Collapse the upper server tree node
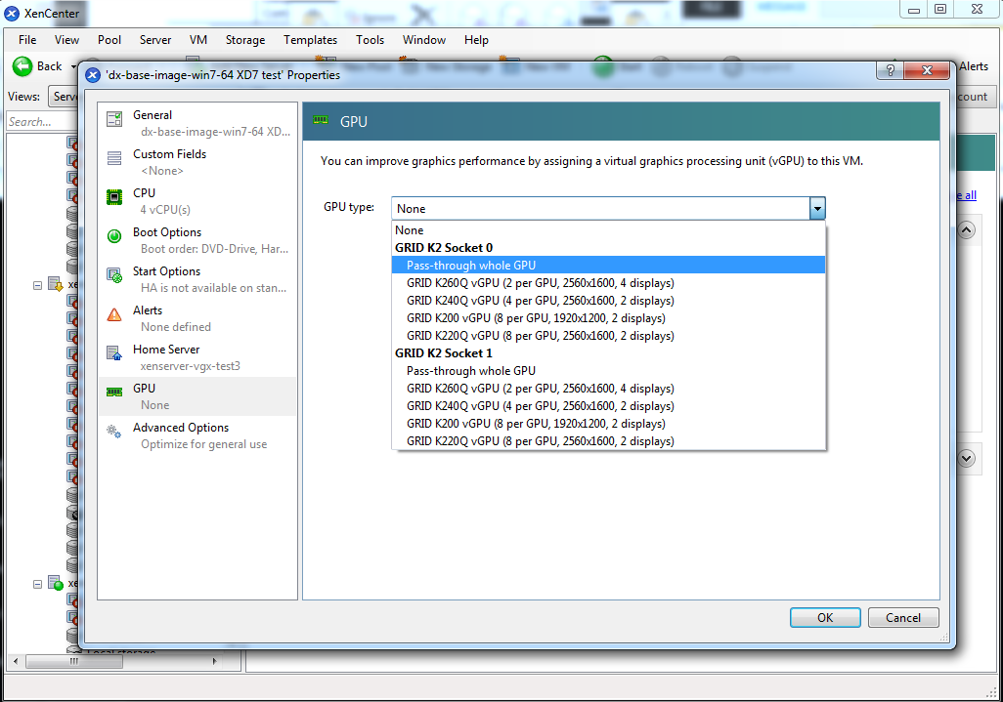The image size is (1003, 702). click(x=38, y=285)
